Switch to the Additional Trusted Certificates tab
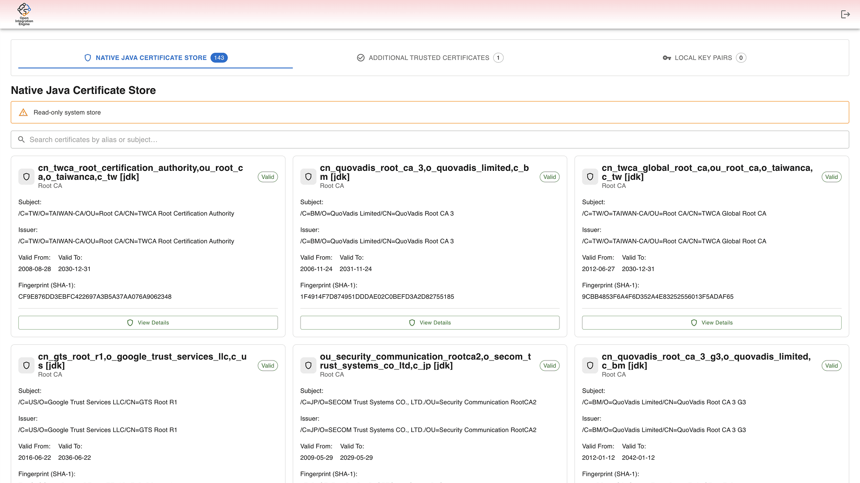The height and width of the screenshot is (483, 860). tap(429, 58)
